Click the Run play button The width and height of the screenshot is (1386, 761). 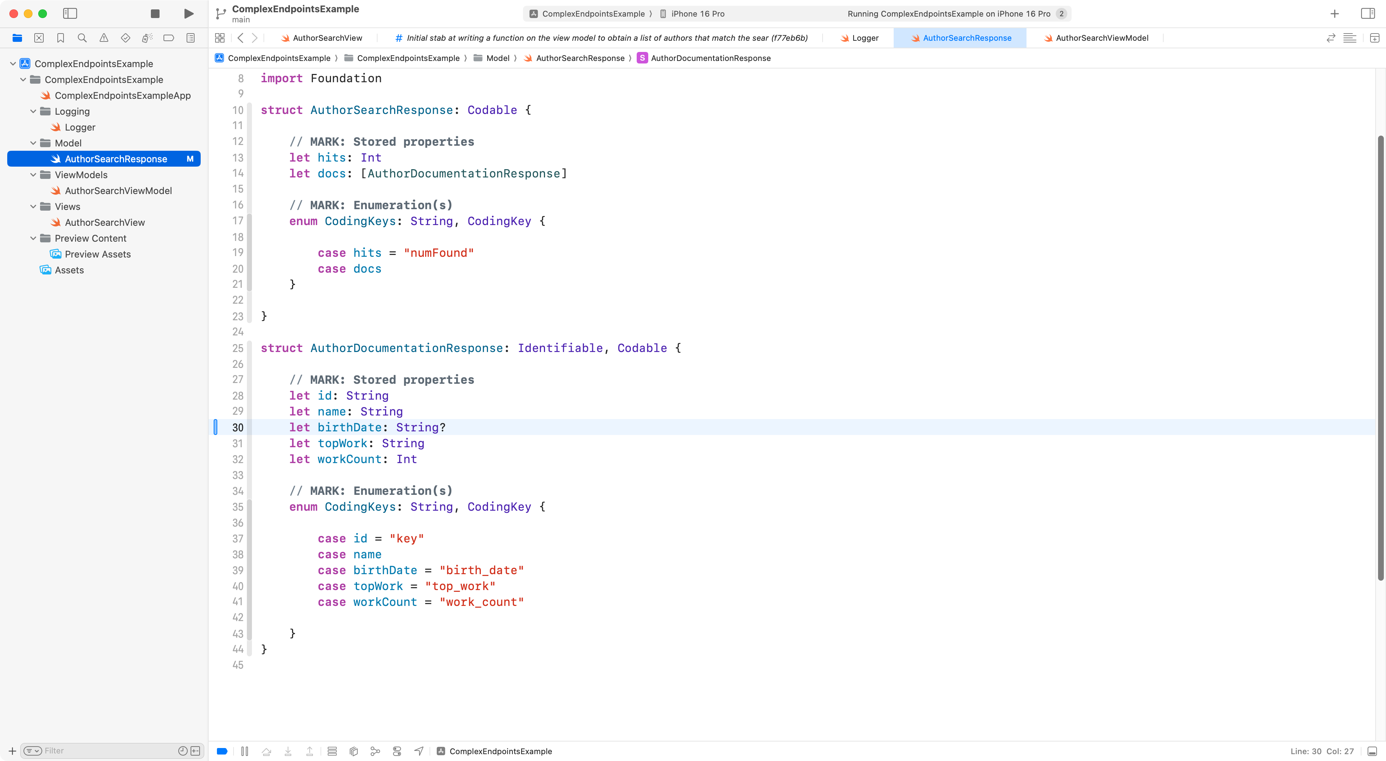pos(188,13)
